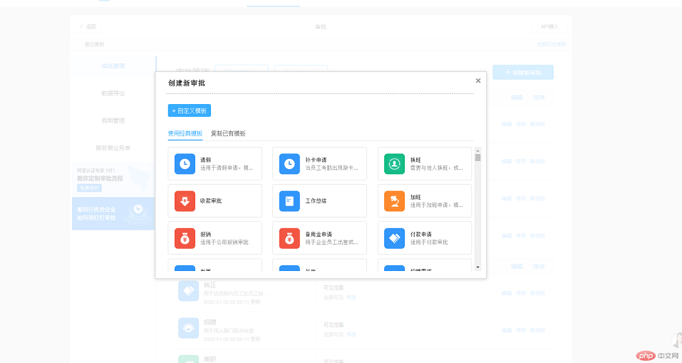This screenshot has width=682, height=363.
Task: Click the 自定义模板 button
Action: click(x=190, y=111)
